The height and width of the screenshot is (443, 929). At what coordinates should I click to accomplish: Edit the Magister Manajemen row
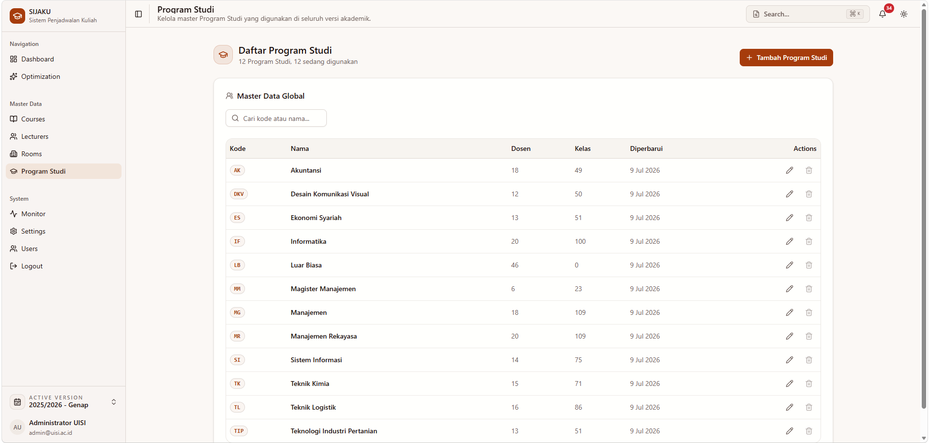tap(790, 289)
